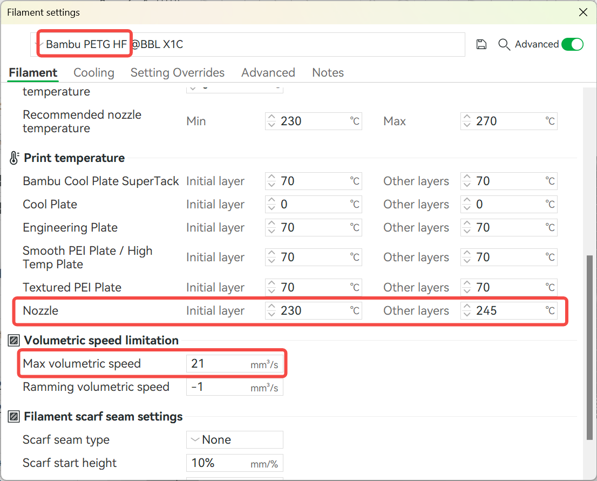Edit the recommended nozzle Min temperature field

click(314, 121)
